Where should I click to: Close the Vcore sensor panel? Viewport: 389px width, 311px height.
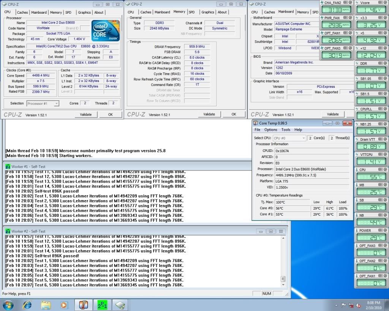(385, 3)
